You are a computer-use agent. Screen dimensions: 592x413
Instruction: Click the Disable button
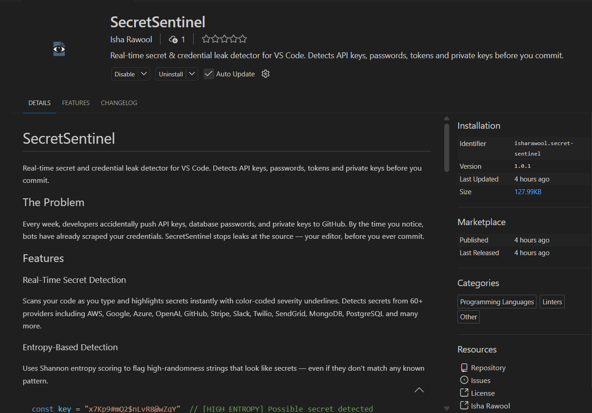[x=125, y=74]
